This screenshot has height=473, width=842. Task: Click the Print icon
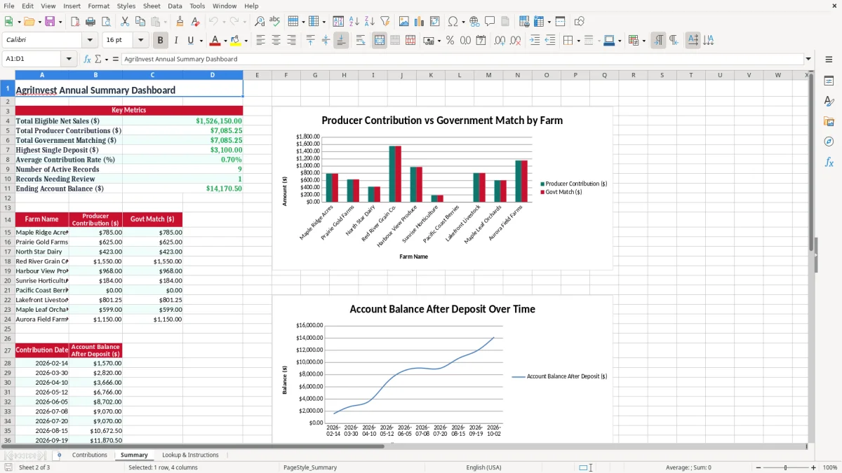91,22
